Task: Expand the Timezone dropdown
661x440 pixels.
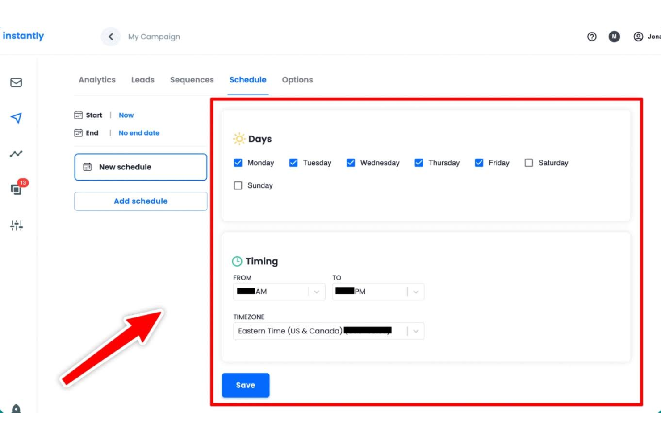Action: (x=416, y=331)
